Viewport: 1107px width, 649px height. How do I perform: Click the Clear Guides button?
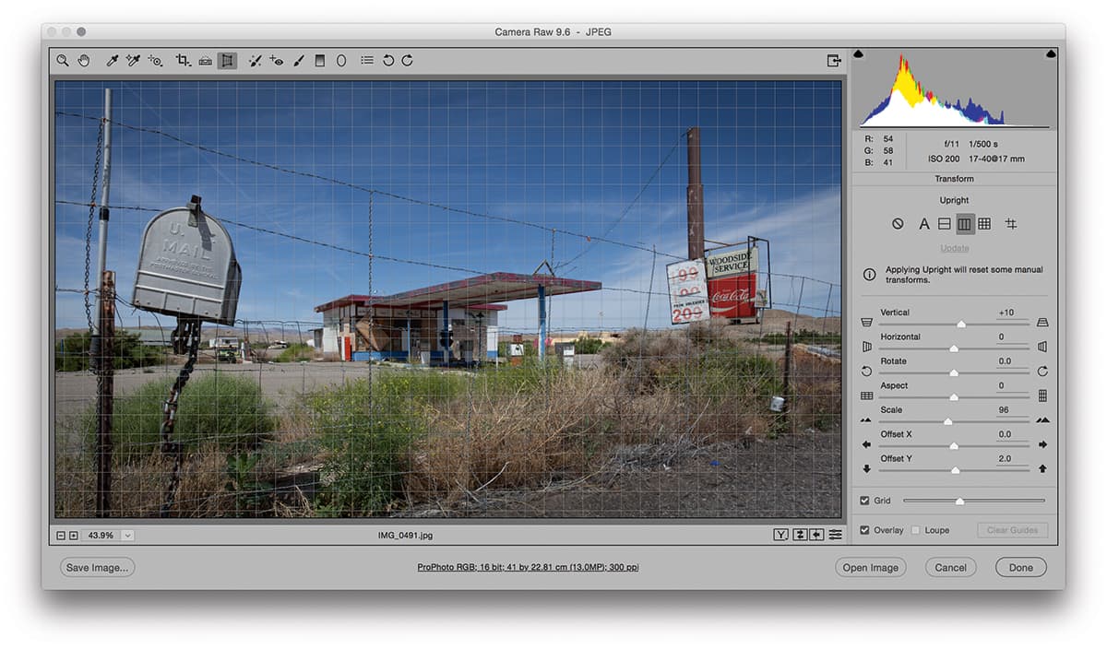[x=1012, y=530]
